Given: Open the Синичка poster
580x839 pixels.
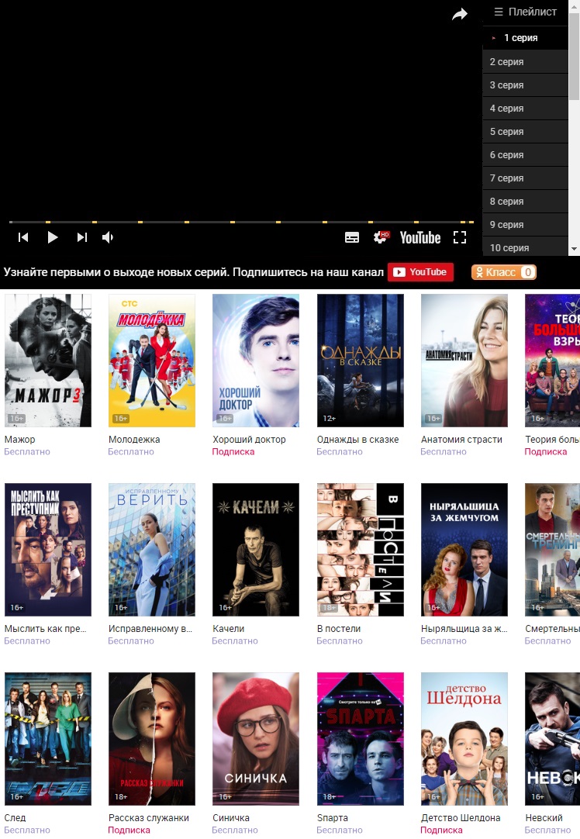Looking at the screenshot, I should pyautogui.click(x=256, y=739).
